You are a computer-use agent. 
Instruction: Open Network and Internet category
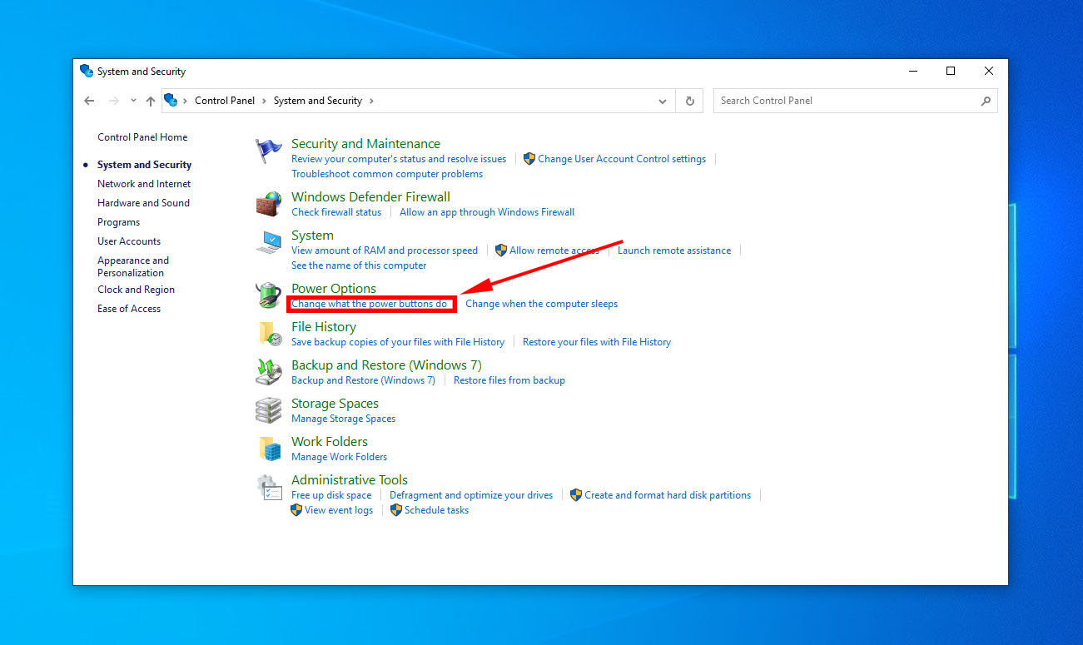point(144,184)
